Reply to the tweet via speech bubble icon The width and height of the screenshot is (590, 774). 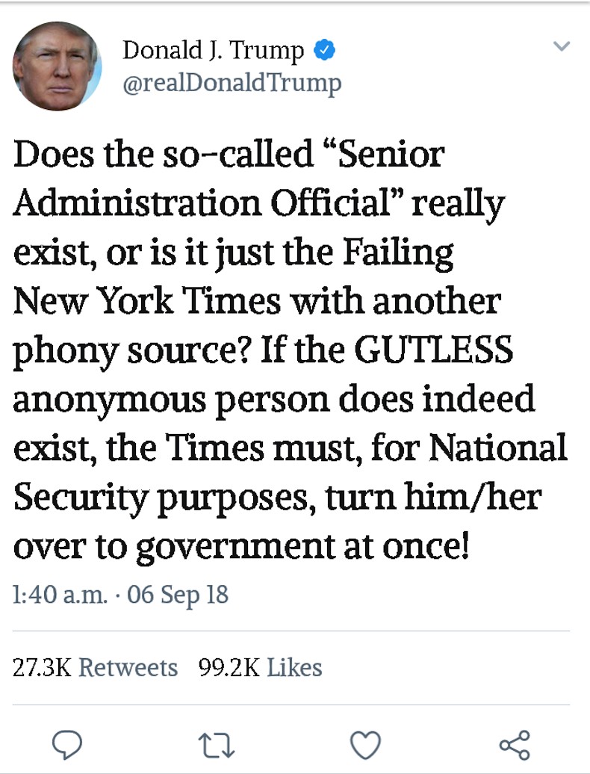[67, 744]
